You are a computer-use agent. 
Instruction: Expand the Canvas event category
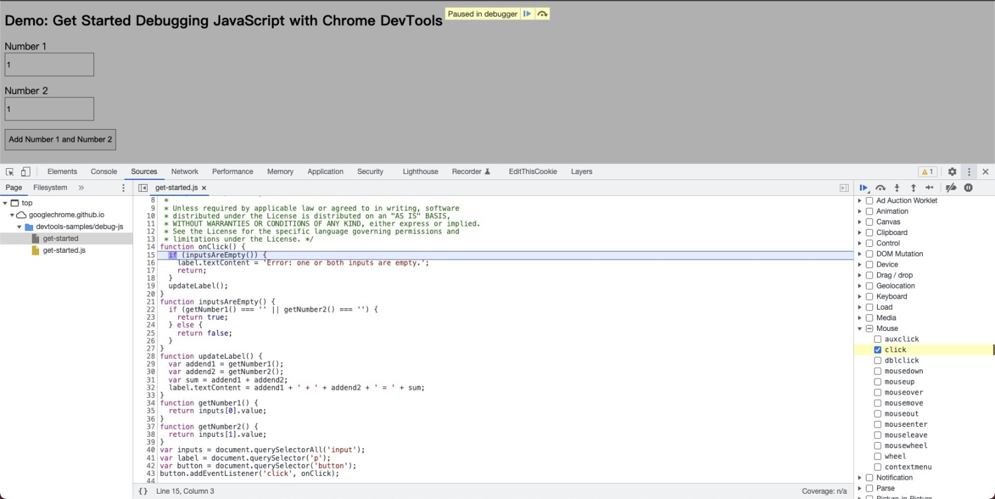(861, 222)
